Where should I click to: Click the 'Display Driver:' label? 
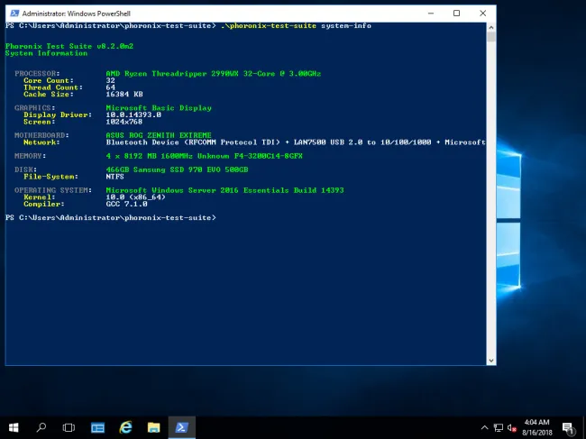coord(58,114)
